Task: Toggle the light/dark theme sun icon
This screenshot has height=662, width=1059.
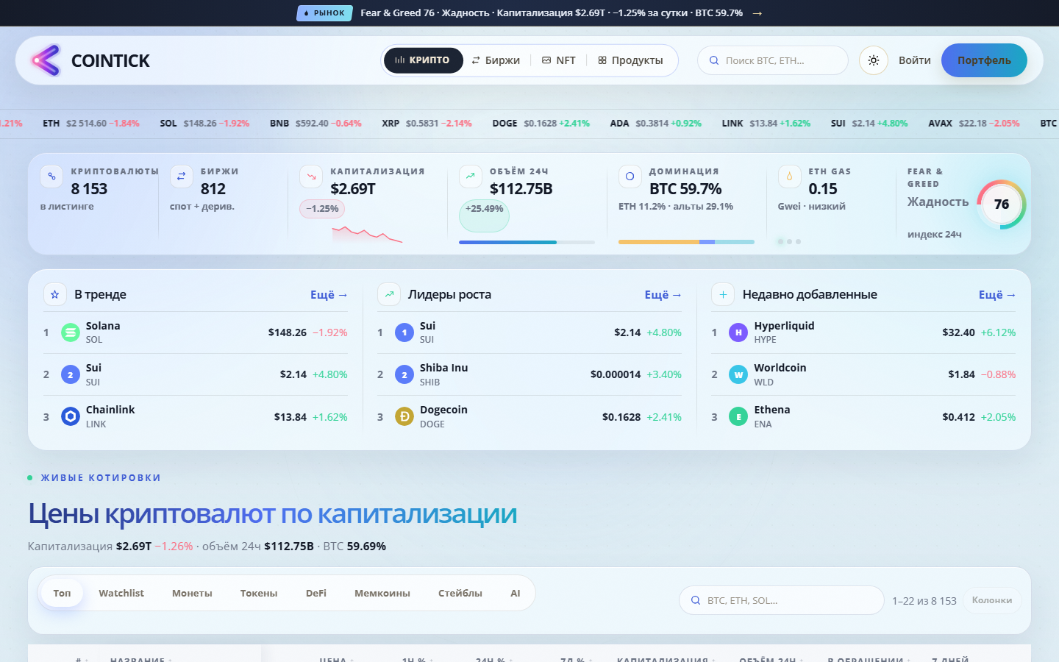Action: pyautogui.click(x=874, y=60)
